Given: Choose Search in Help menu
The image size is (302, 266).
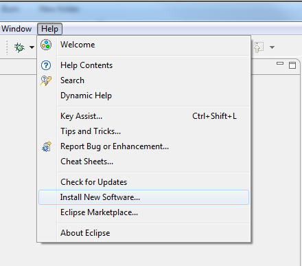Looking at the screenshot, I should (x=143, y=80).
